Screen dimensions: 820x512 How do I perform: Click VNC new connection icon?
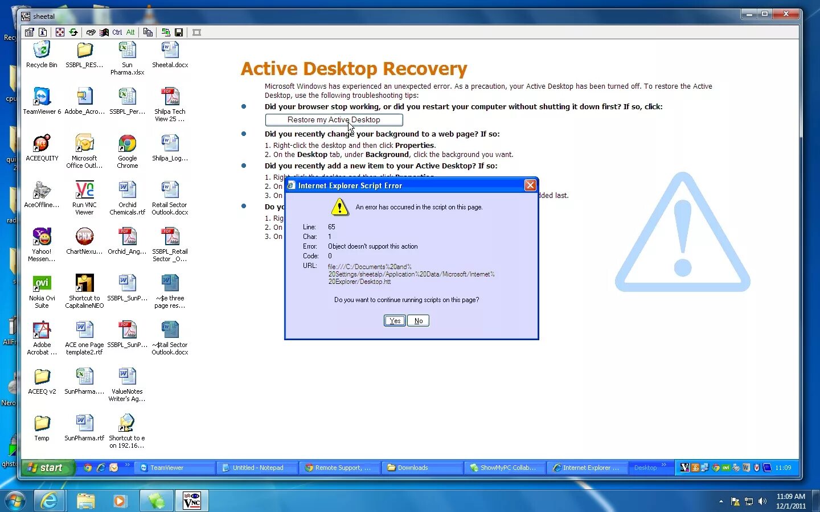tap(166, 32)
